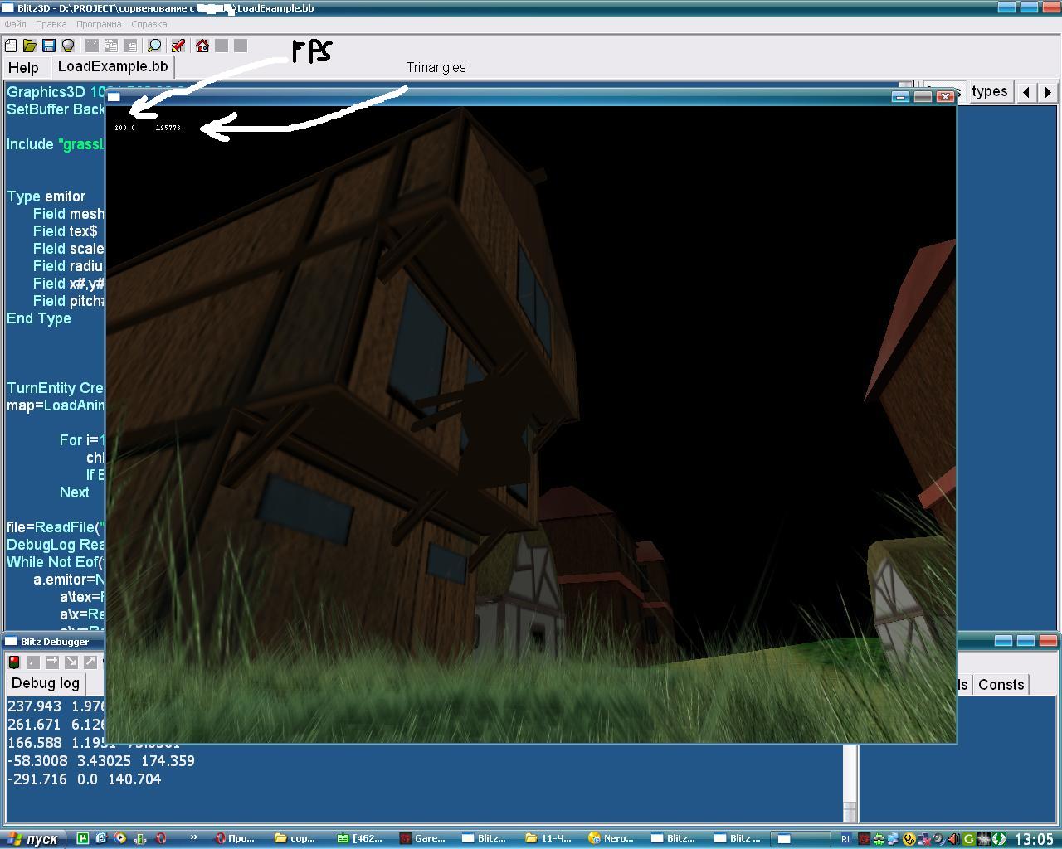
Task: Select the LoadExample.bb tab
Action: click(113, 66)
